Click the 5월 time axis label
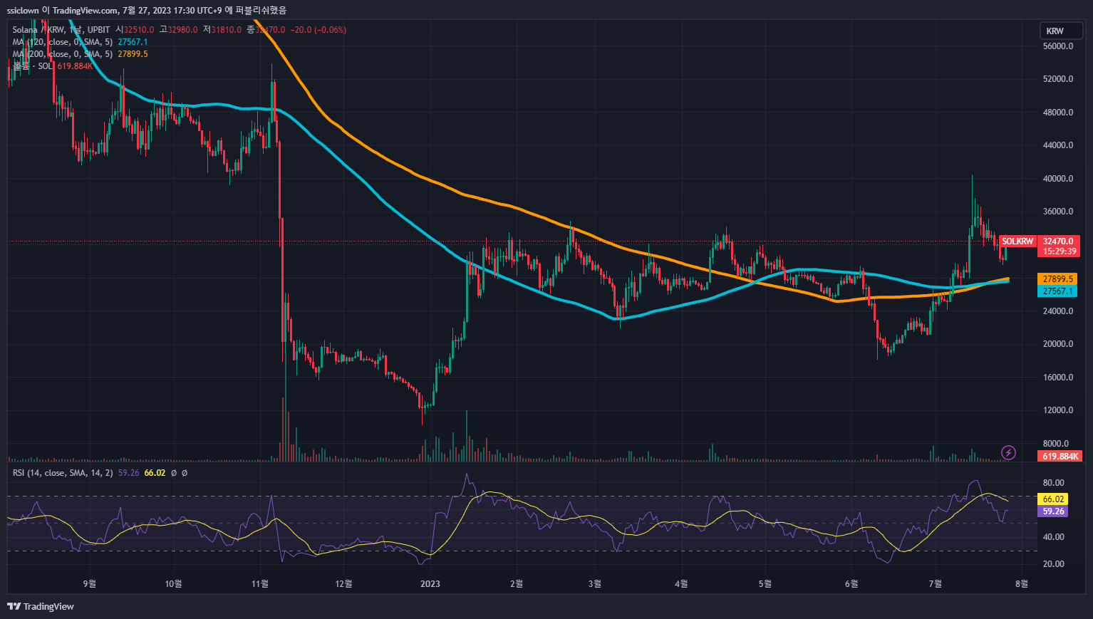 (765, 584)
